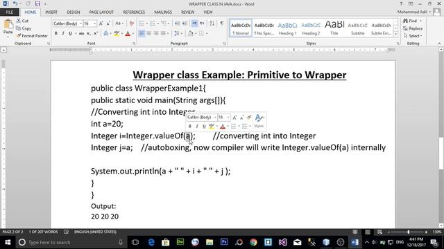Viewport: 444px width, 249px height.
Task: Expand the Numbering dropdown in the ribbon
Action: [158, 24]
